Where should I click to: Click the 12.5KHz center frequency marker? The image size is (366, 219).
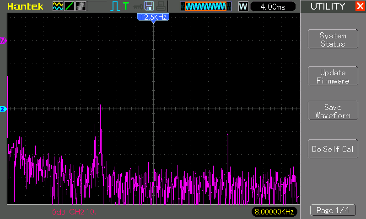click(153, 17)
